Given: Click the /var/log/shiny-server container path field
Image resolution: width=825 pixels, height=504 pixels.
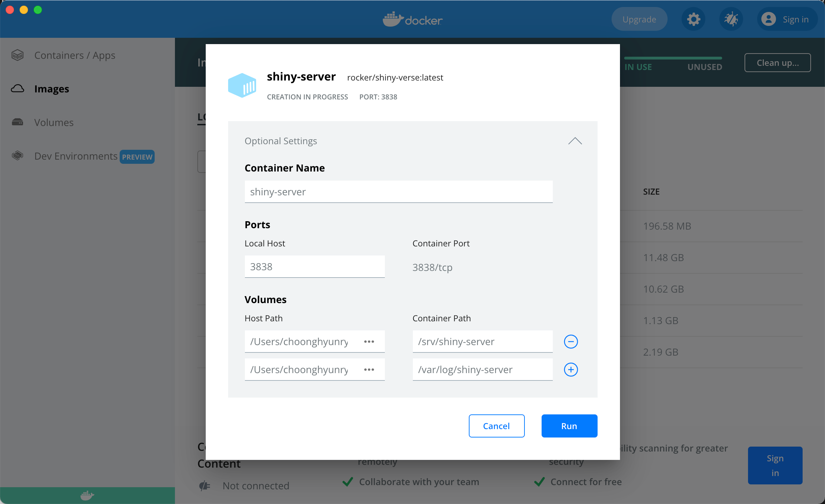Looking at the screenshot, I should (x=482, y=370).
